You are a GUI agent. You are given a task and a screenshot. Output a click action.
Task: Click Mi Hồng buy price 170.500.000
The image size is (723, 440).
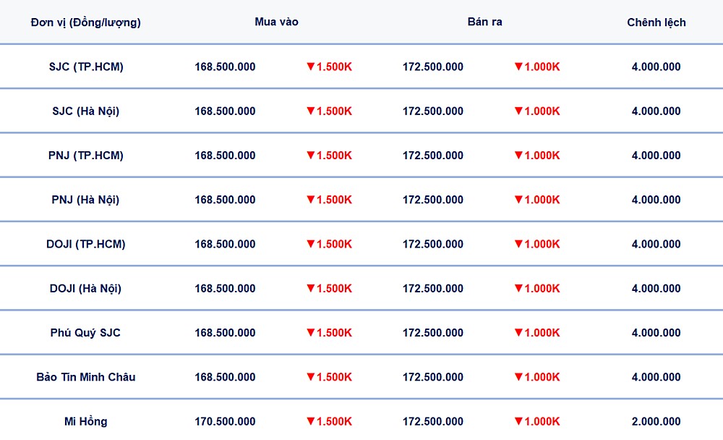pos(225,421)
